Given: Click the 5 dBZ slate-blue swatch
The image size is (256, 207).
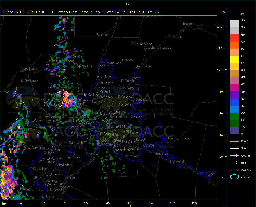Looking at the screenshot, I should point(234,130).
